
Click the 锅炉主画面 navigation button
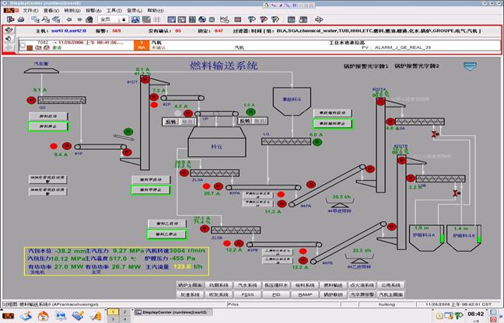pos(191,285)
